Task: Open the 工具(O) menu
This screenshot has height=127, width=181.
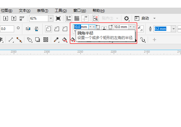Action: (x=61, y=11)
